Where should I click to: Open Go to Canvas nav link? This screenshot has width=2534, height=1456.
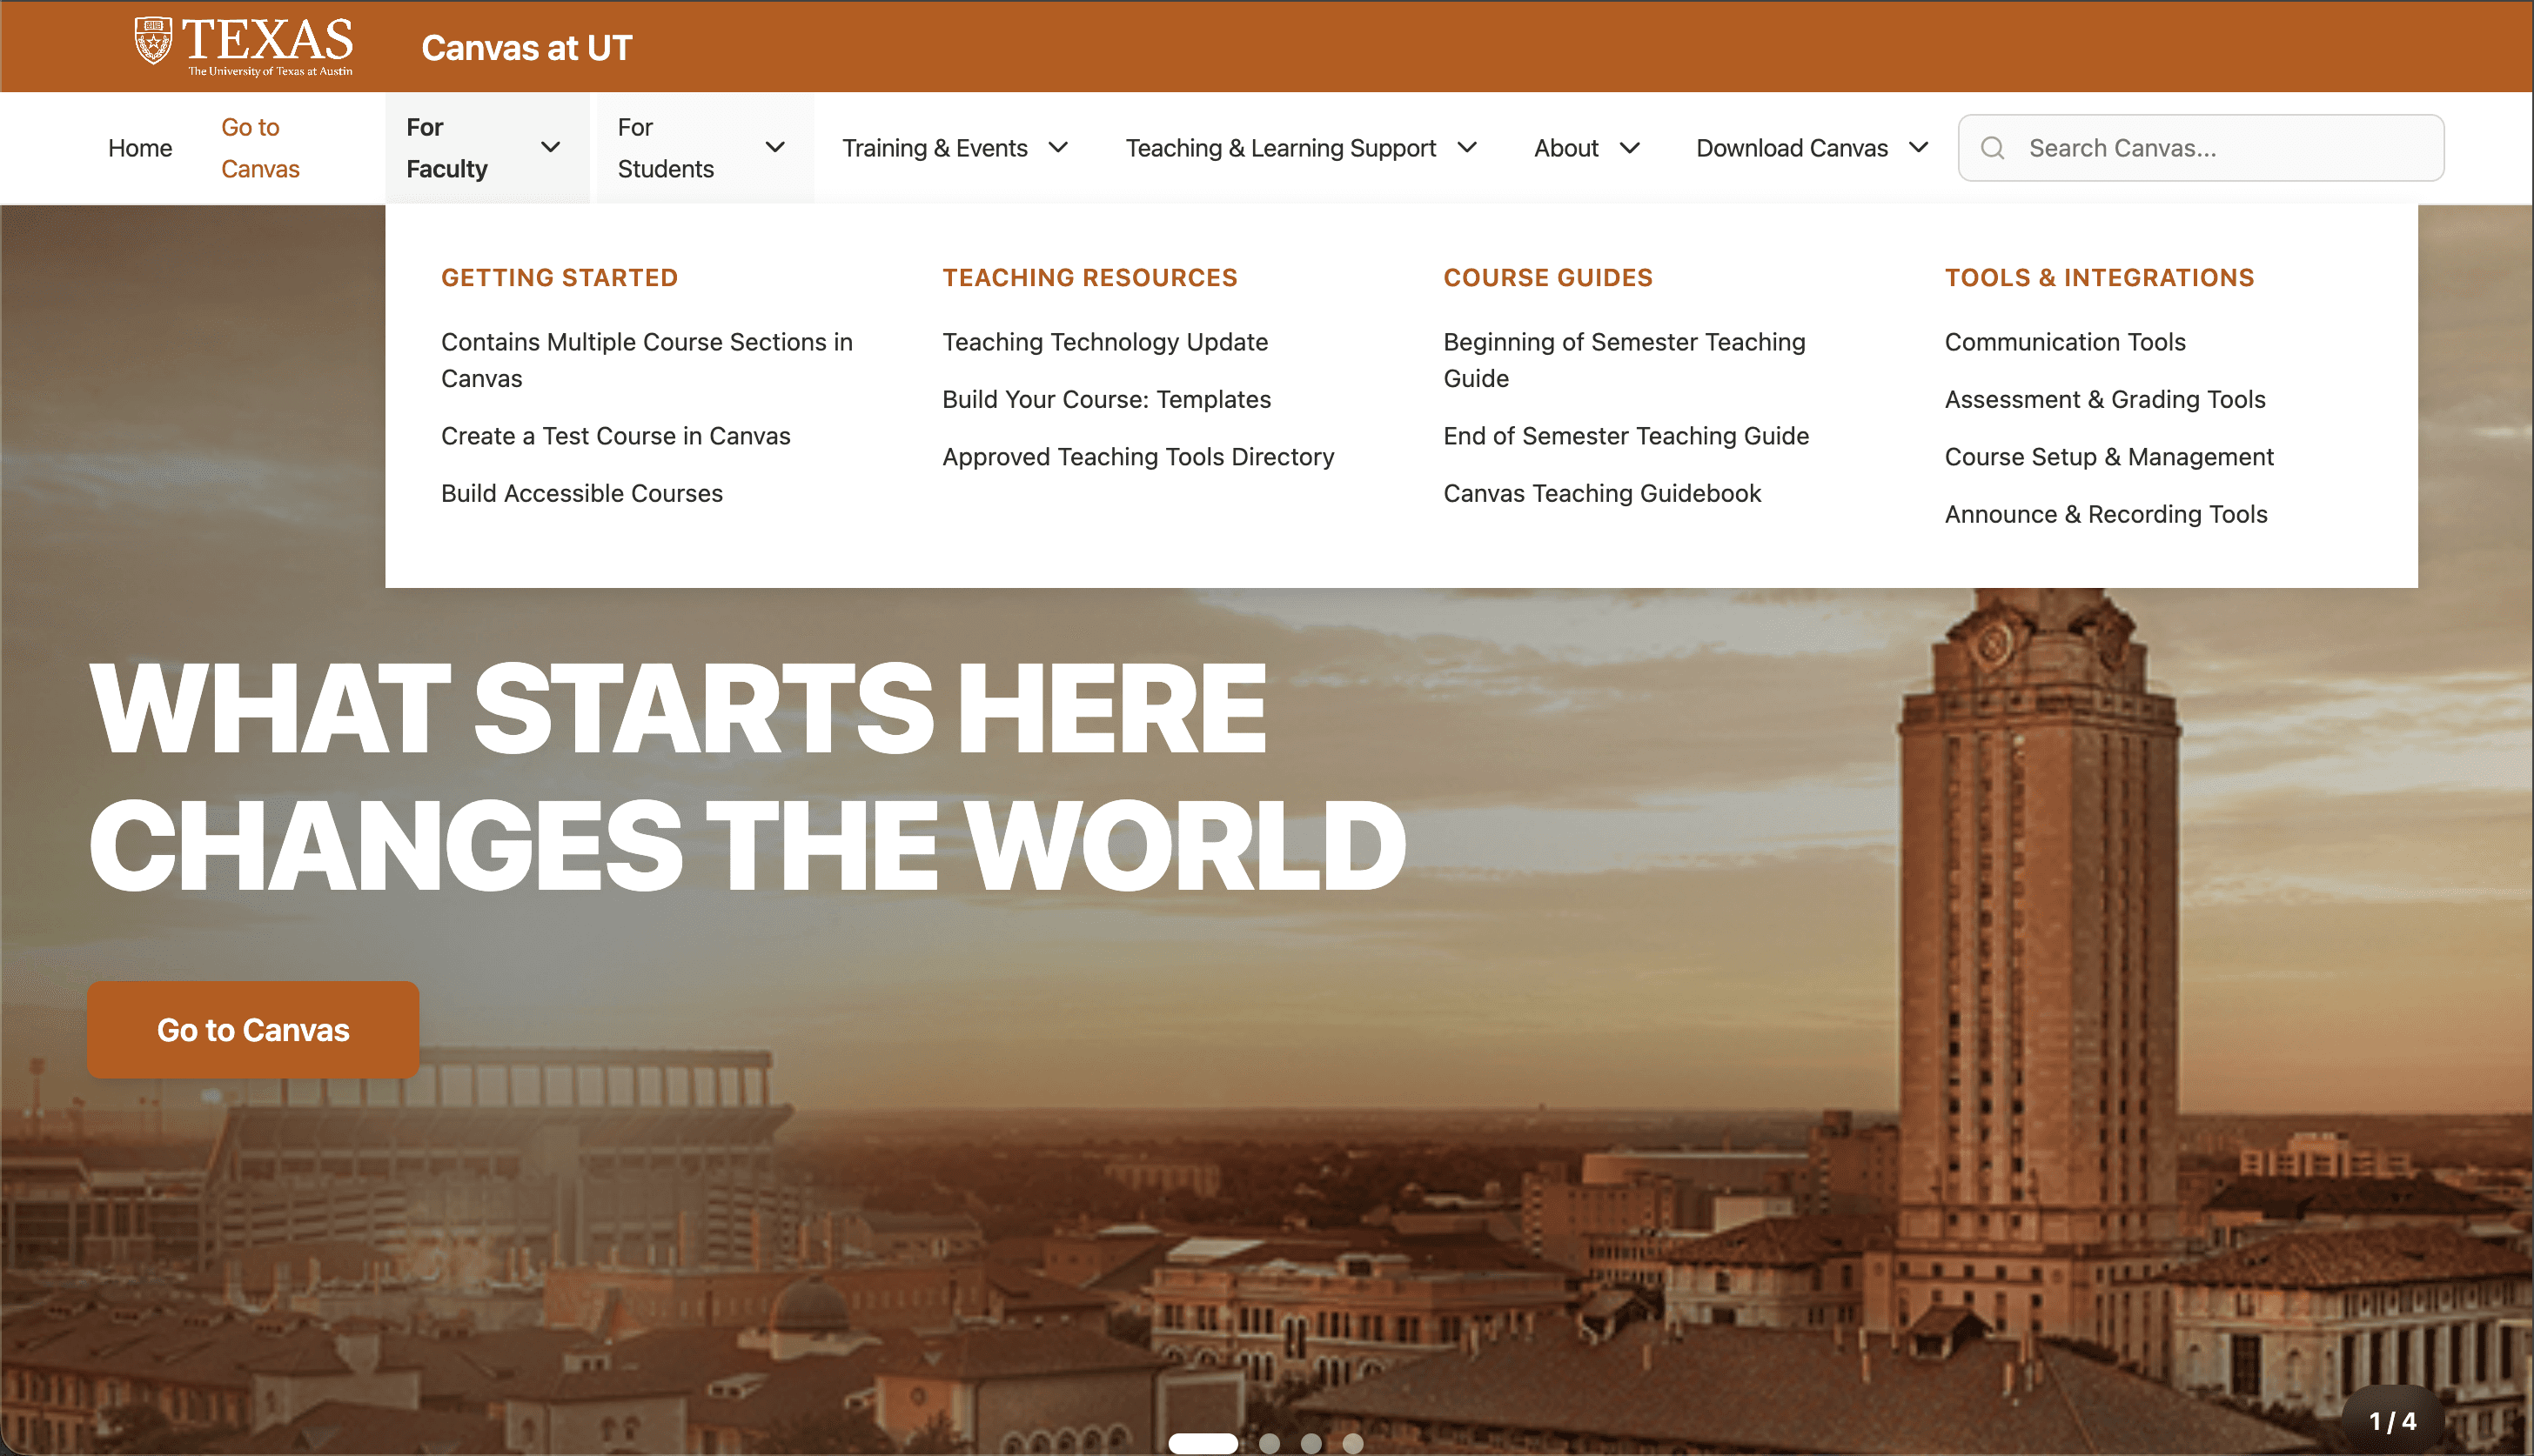coord(260,148)
